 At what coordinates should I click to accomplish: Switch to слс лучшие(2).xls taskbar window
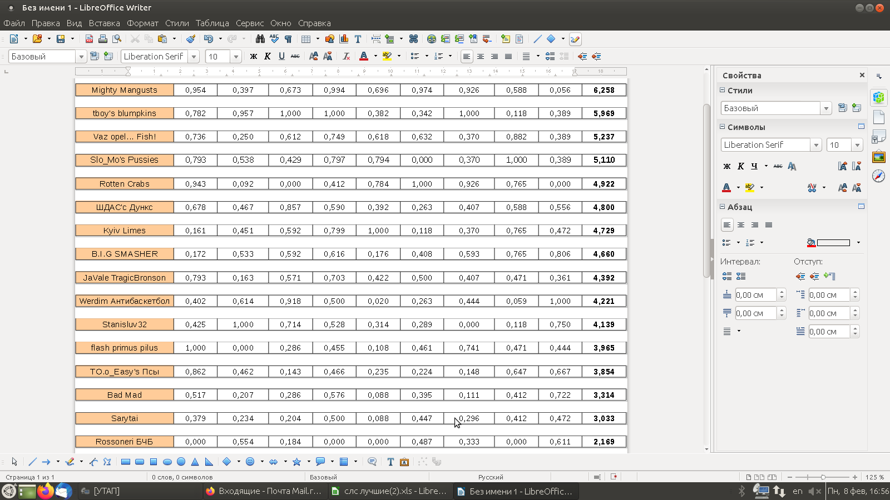click(389, 491)
